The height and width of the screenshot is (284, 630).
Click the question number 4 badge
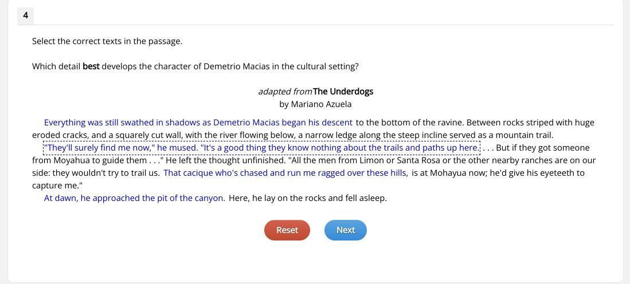(25, 15)
